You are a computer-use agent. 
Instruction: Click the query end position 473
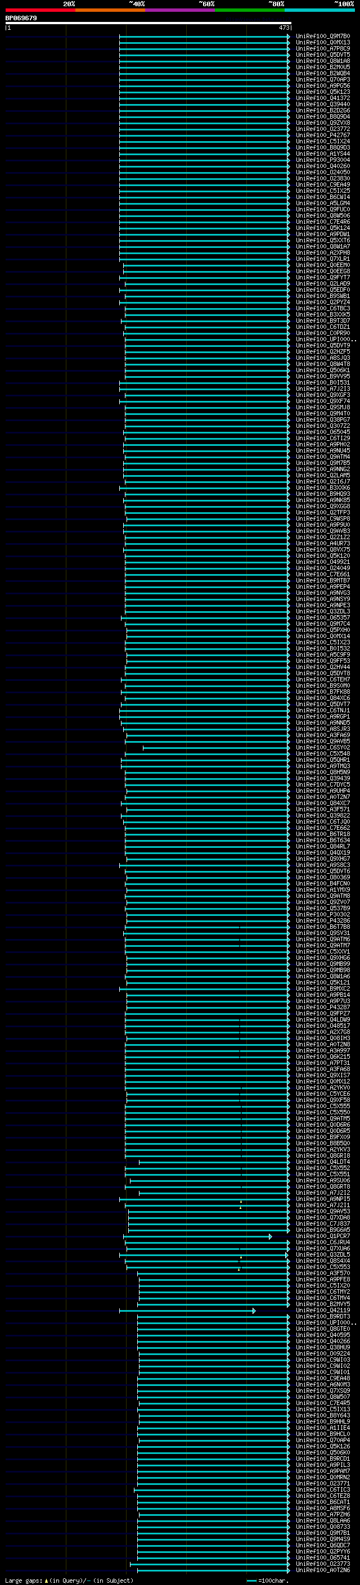[x=283, y=28]
